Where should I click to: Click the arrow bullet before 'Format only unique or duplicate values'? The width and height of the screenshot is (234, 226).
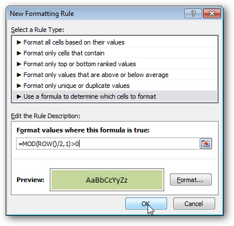[x=19, y=86]
